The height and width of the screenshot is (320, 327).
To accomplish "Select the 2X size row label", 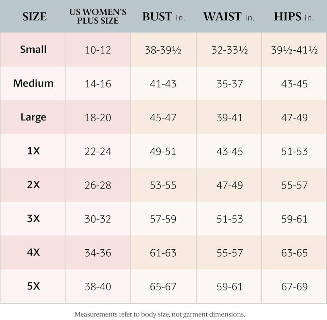I will [x=33, y=185].
